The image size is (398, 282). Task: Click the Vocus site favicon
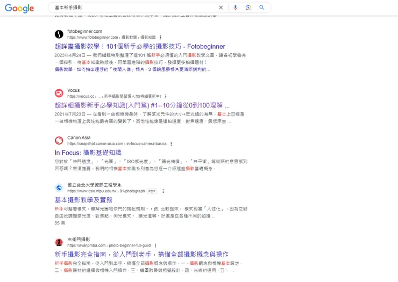pos(59,93)
